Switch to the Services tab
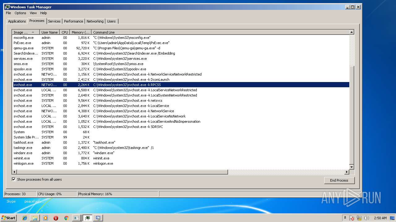Image resolution: width=396 pixels, height=222 pixels. (54, 21)
